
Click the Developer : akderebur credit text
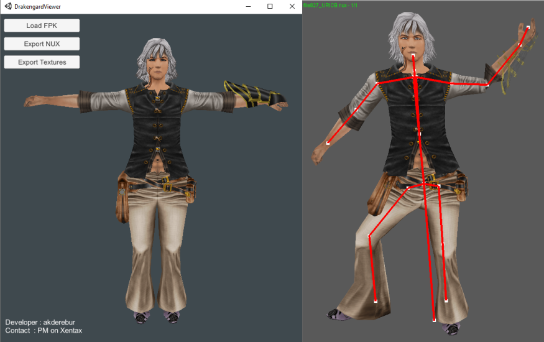[40, 322]
